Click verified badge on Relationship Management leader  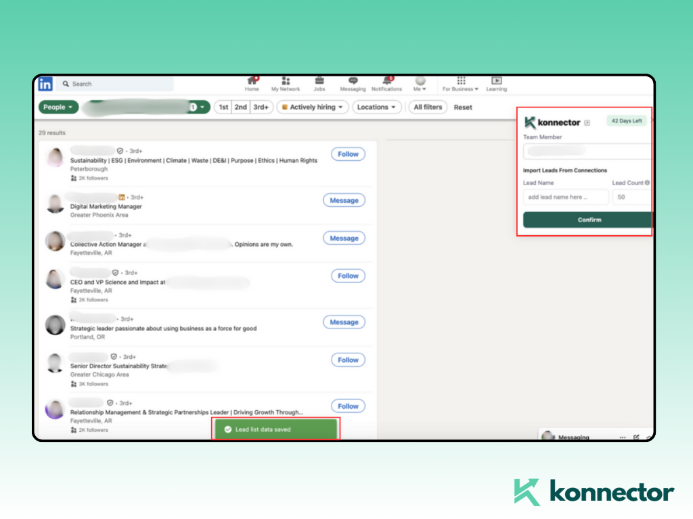tap(110, 403)
